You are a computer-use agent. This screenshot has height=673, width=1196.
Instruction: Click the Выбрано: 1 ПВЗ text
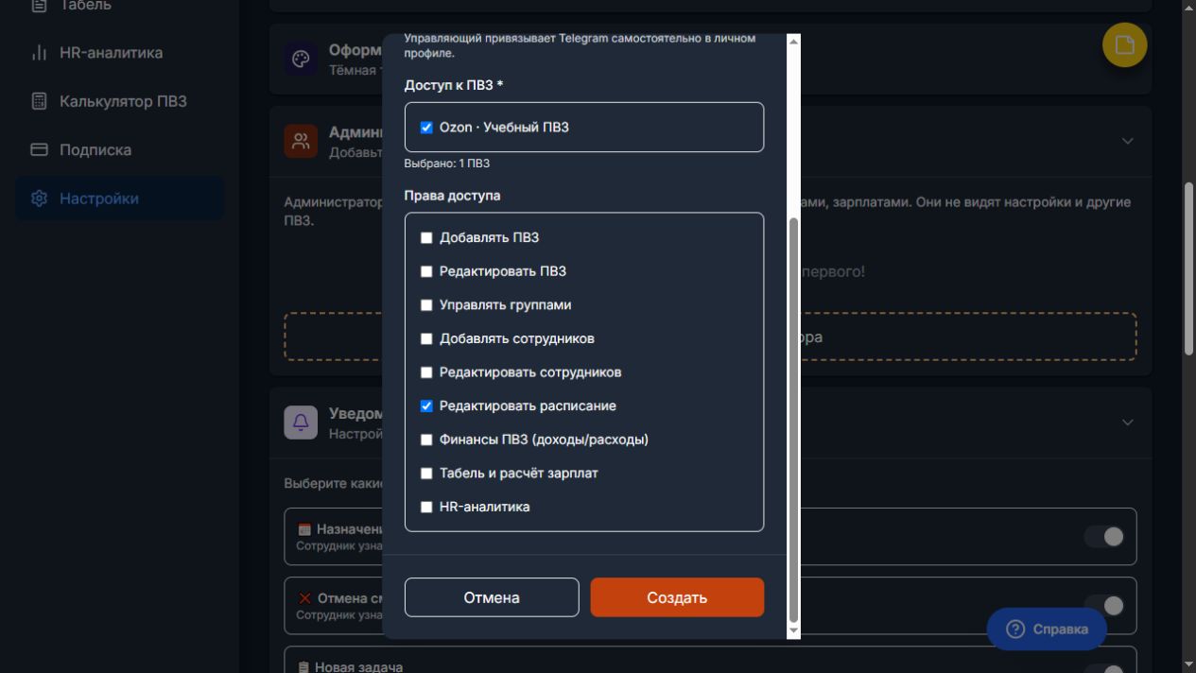[x=447, y=164]
